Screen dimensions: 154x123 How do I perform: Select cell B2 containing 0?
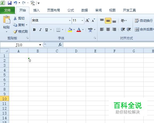(38, 60)
